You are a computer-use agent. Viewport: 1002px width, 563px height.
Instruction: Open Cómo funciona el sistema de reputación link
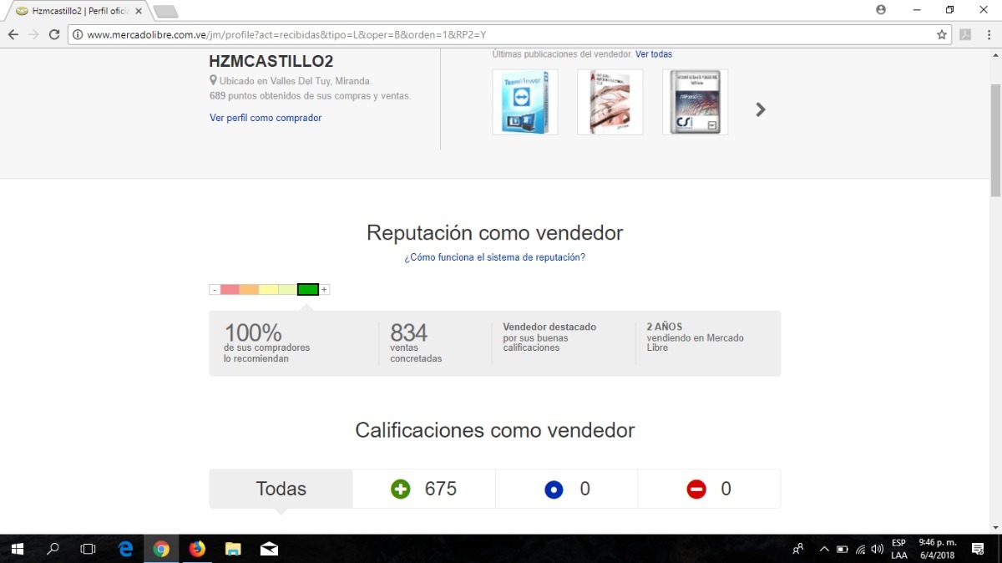tap(494, 257)
